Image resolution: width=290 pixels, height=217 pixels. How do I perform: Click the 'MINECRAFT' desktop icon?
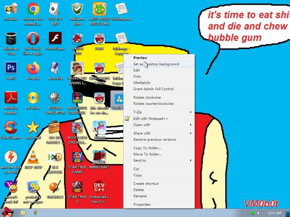click(99, 160)
